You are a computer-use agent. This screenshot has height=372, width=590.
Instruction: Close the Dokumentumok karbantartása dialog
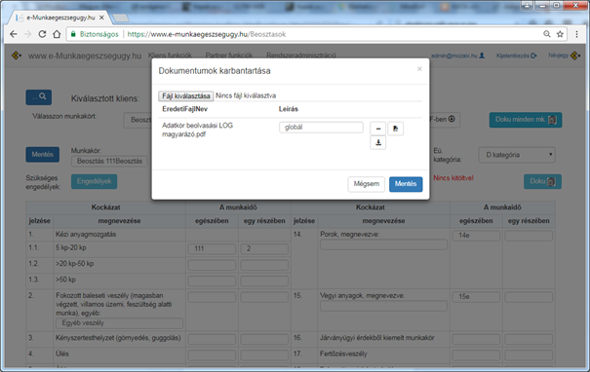(419, 69)
